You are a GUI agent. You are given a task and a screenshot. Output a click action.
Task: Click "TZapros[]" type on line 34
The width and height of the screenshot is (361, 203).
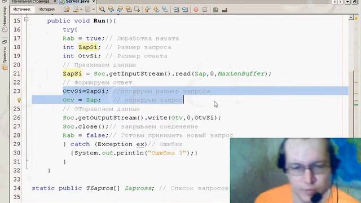[x=103, y=188]
